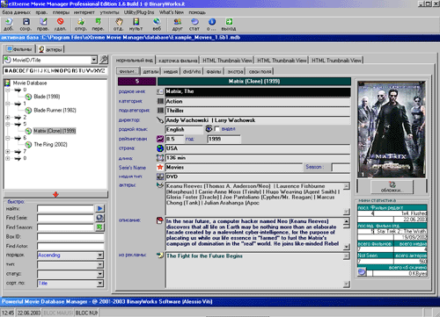Click the 'доб.' add movie toolbar icon
This screenshot has height=317, width=440.
click(x=9, y=22)
